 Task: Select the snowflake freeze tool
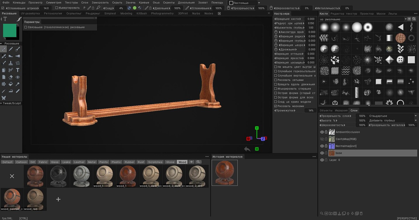coord(4,84)
